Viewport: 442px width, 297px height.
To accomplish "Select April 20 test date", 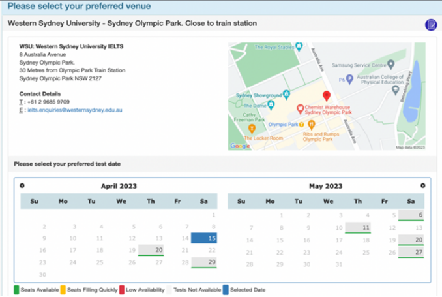I will coord(151,250).
